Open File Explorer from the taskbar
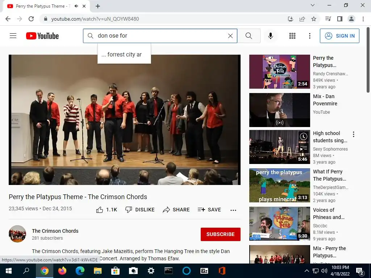 click(x=98, y=271)
